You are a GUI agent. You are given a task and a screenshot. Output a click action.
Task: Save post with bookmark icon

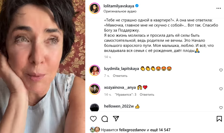(x=219, y=119)
